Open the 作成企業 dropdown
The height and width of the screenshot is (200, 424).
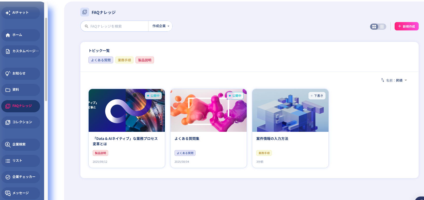161,26
